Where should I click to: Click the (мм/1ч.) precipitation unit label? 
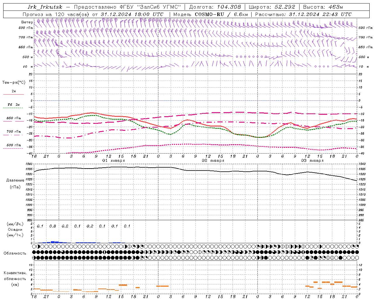point(15,235)
